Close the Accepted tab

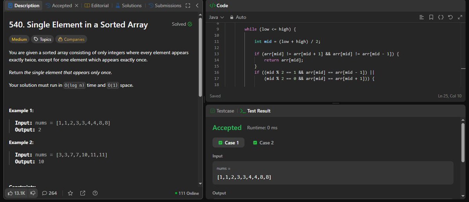[x=76, y=5]
